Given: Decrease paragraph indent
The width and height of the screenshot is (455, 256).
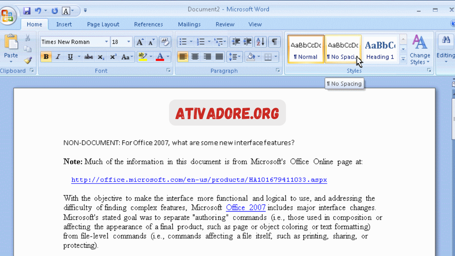Looking at the screenshot, I should [236, 42].
